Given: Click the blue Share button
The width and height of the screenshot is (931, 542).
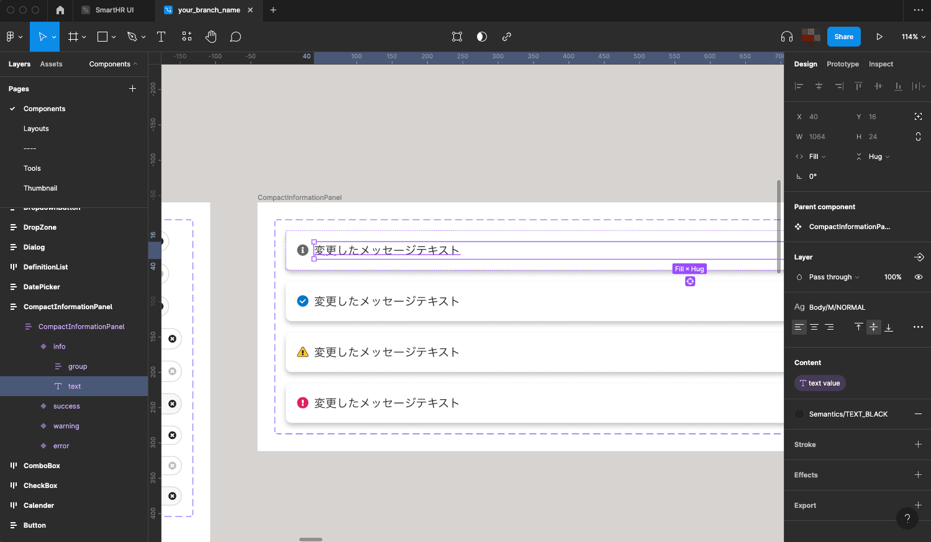Looking at the screenshot, I should (843, 37).
